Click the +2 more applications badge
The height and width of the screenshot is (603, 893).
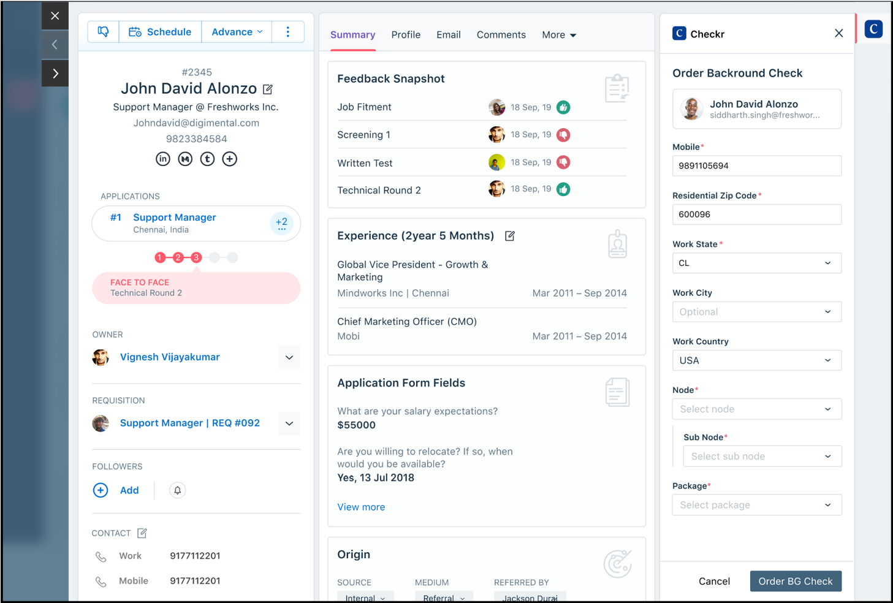(282, 223)
